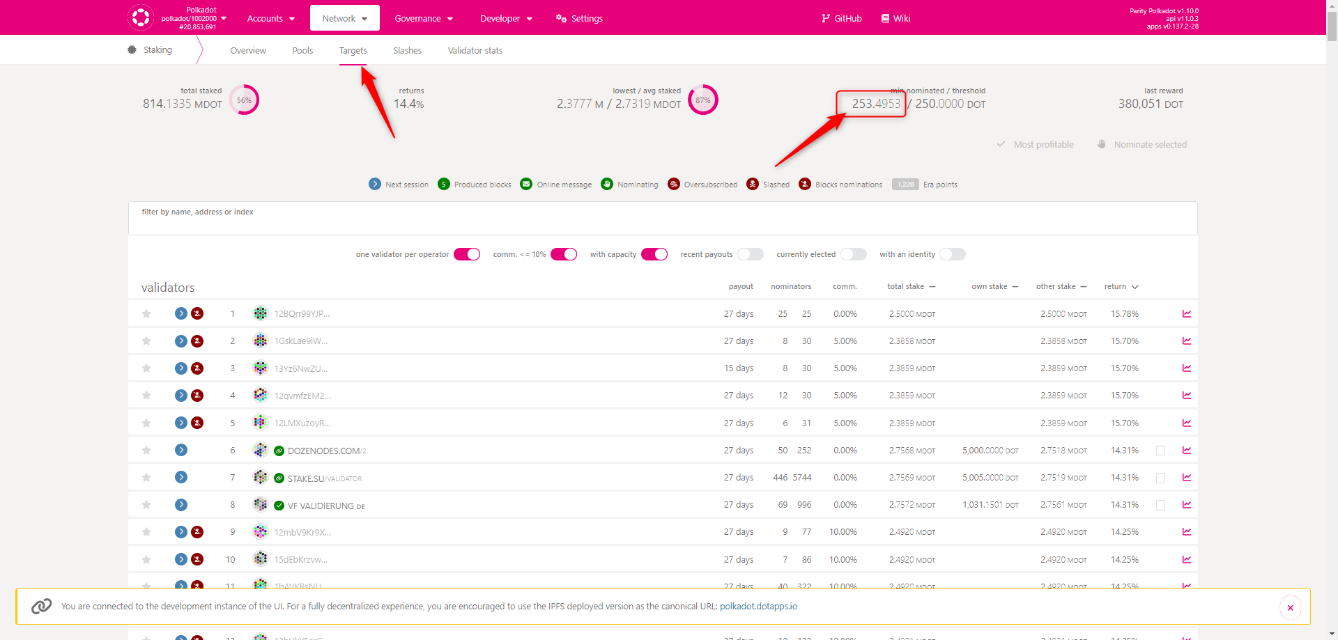Enable the recent payouts filter
This screenshot has height=640, width=1338.
click(751, 254)
